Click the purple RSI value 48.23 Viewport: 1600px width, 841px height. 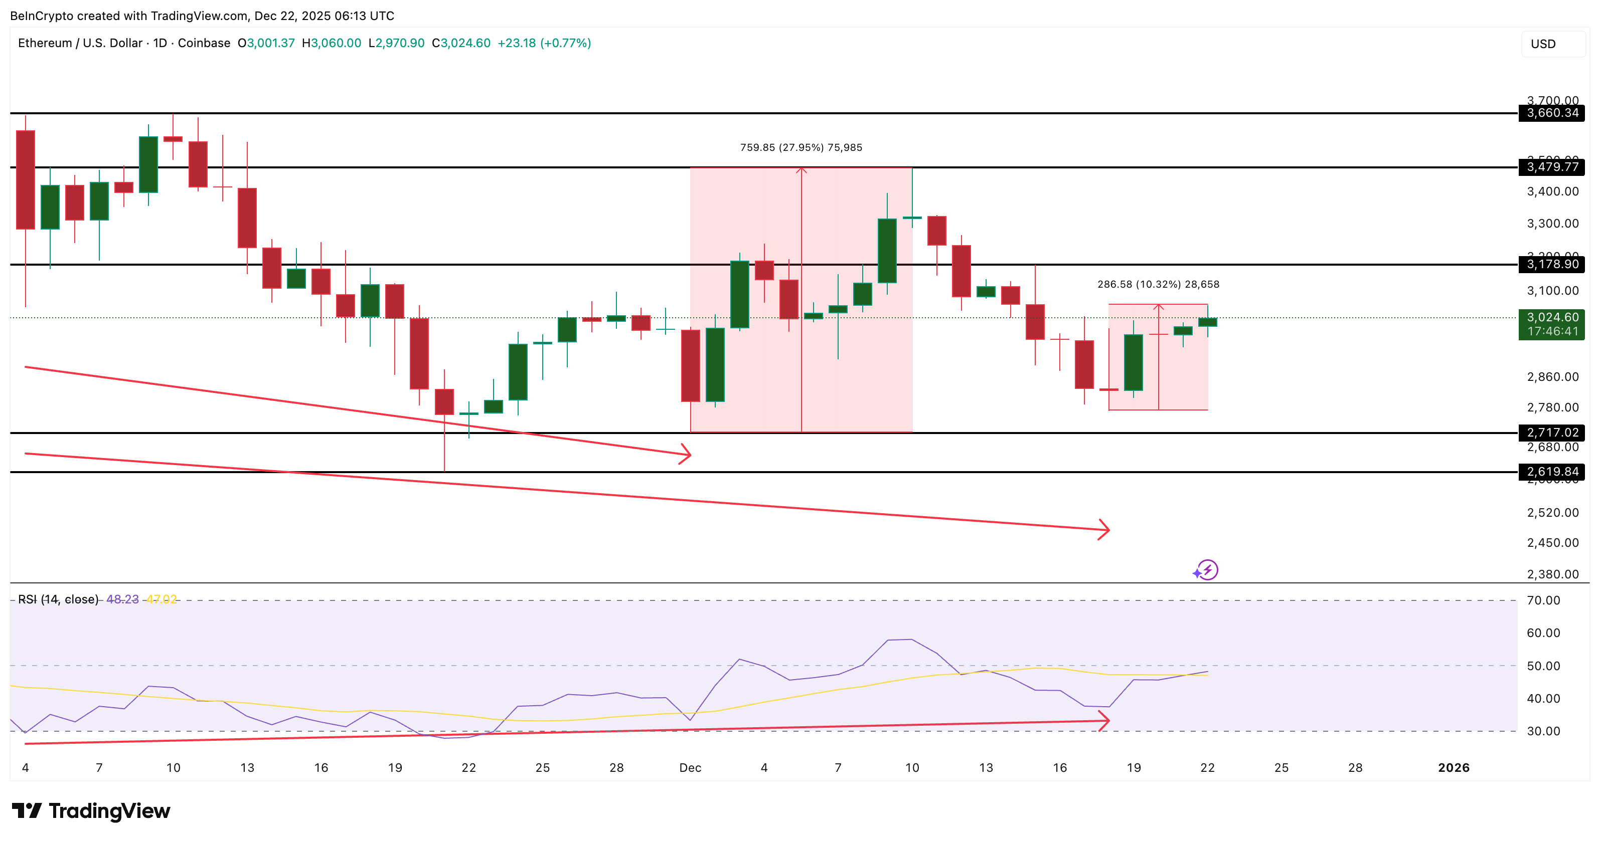point(124,599)
